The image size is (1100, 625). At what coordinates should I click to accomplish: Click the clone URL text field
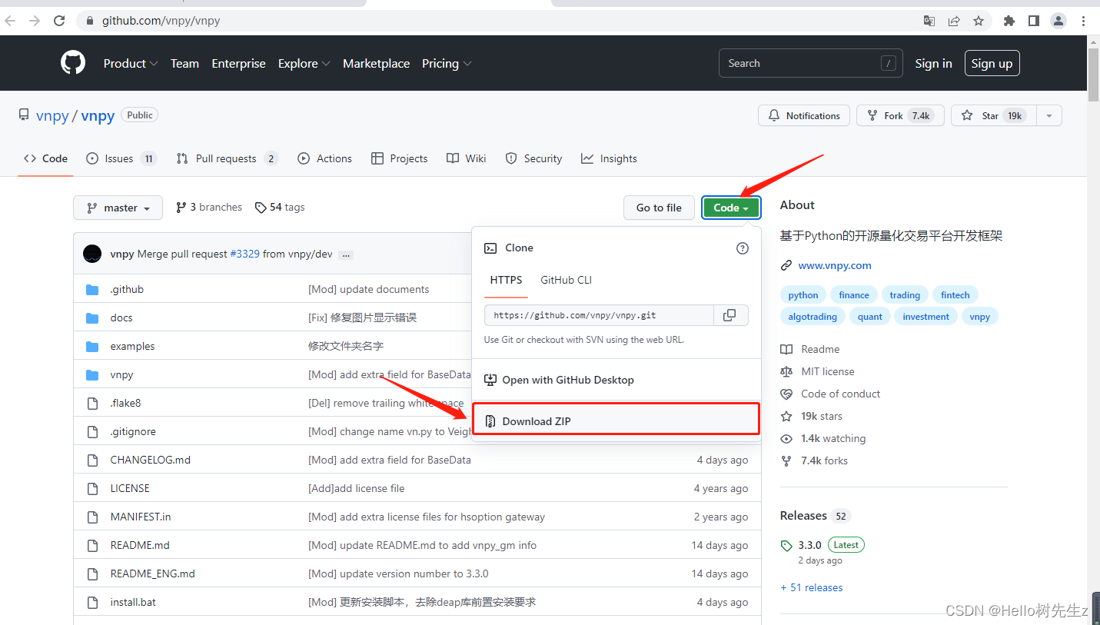pyautogui.click(x=599, y=315)
